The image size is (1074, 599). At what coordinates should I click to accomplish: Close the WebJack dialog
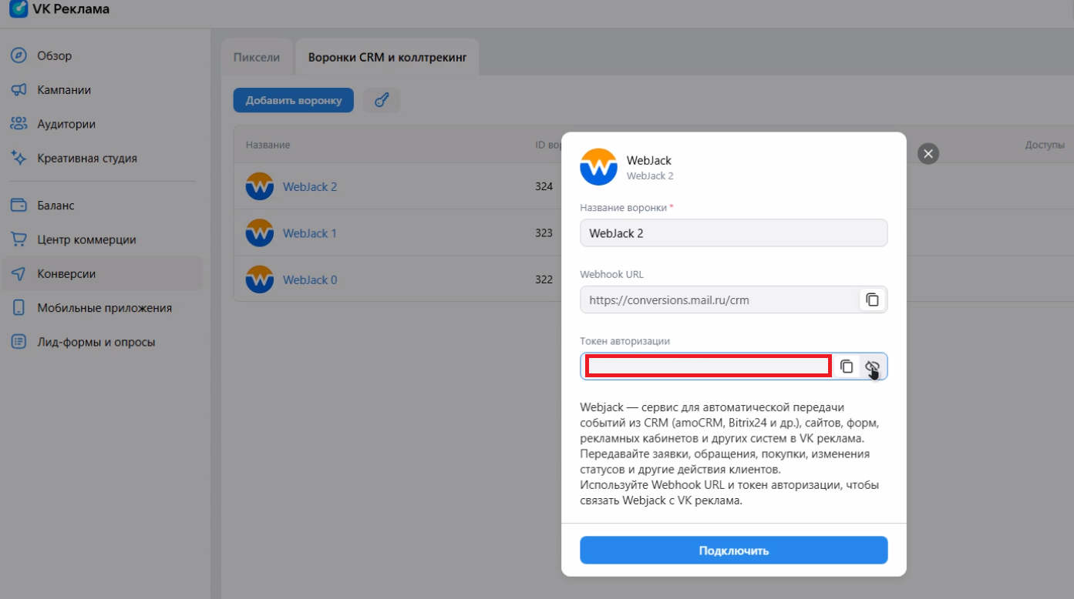pos(928,154)
